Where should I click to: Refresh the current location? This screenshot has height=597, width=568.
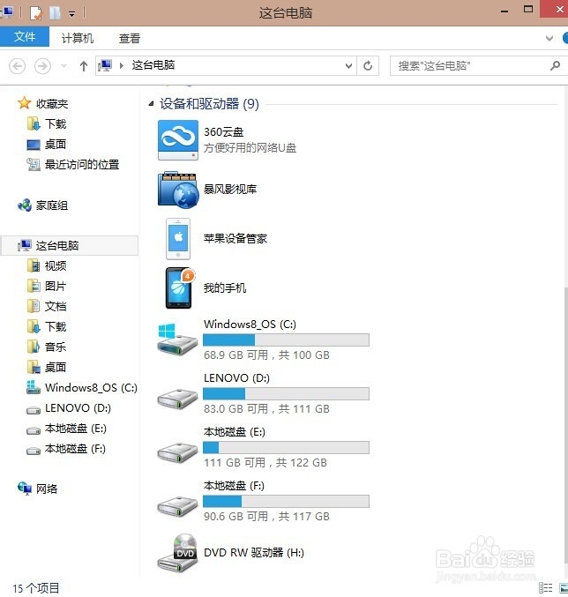tap(368, 66)
